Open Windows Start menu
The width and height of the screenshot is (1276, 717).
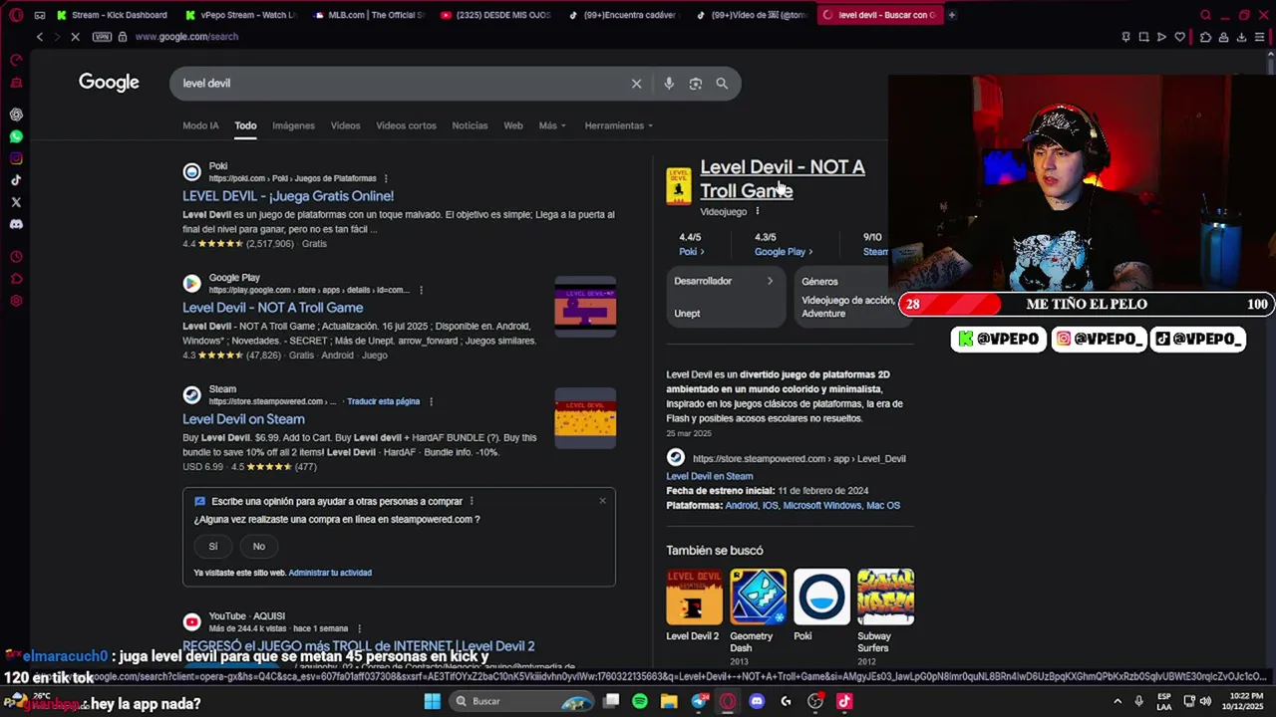(x=433, y=701)
